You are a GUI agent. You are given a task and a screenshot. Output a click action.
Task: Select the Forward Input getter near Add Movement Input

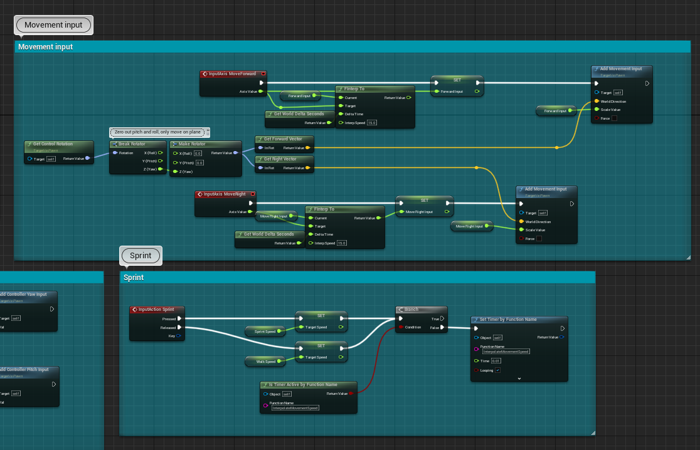556,110
